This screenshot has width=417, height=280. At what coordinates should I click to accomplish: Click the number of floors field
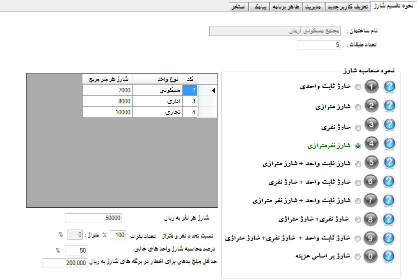[x=319, y=45]
